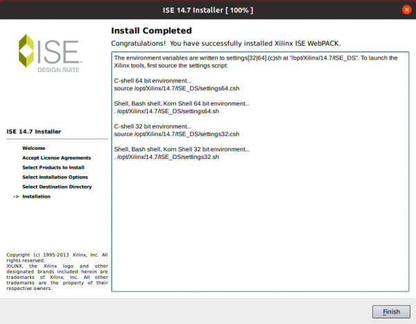The image size is (416, 324).
Task: Click the settings32.csh source command line
Action: pos(177,134)
